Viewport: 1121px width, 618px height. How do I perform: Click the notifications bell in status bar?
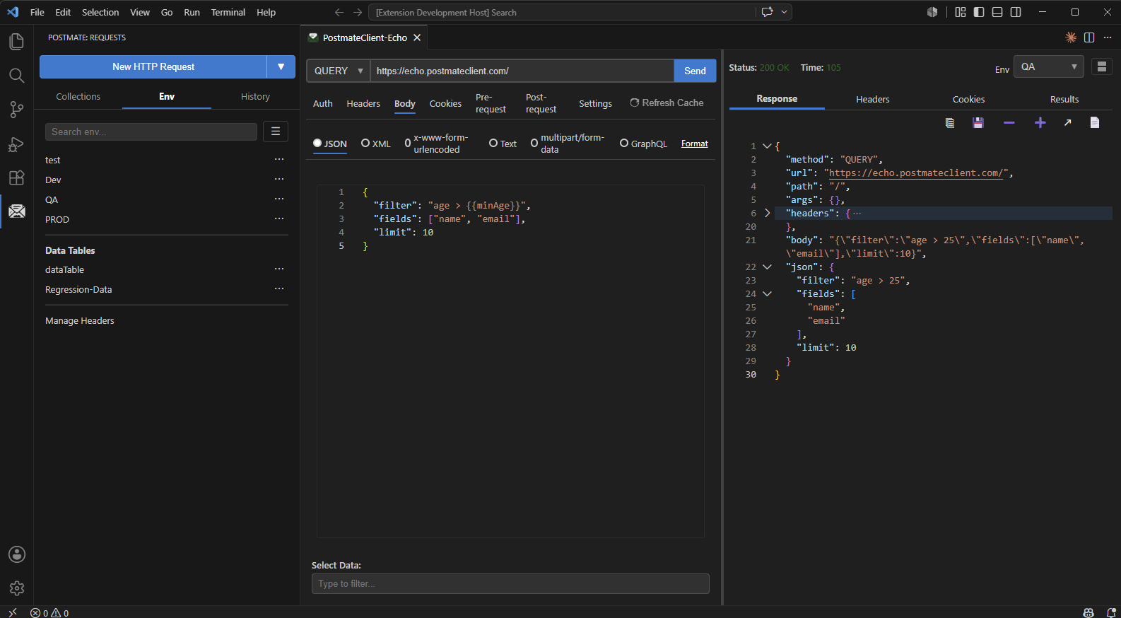pos(1111,612)
